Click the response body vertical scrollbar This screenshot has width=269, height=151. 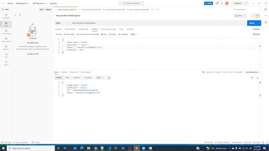click(260, 89)
